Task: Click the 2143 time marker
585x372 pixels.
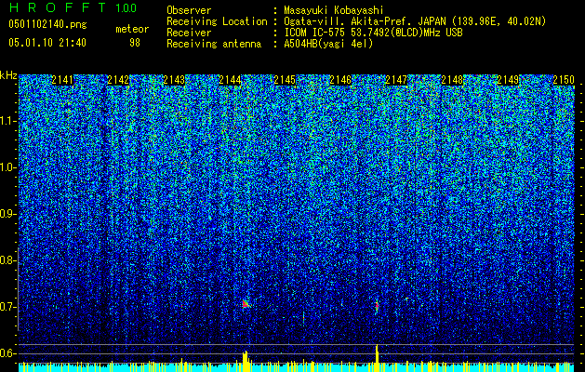Action: click(x=174, y=80)
